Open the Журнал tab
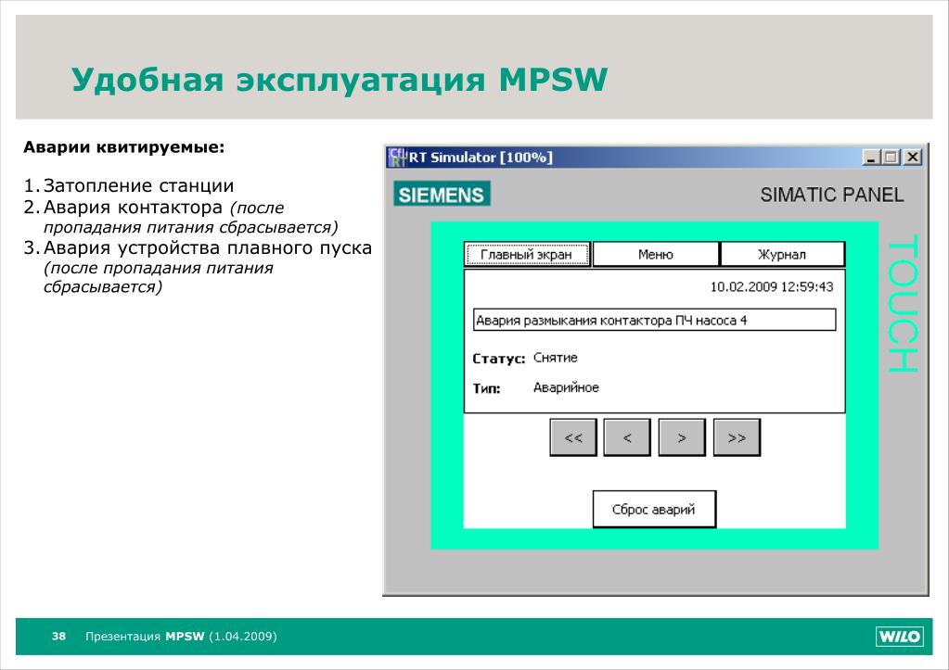 tap(783, 255)
